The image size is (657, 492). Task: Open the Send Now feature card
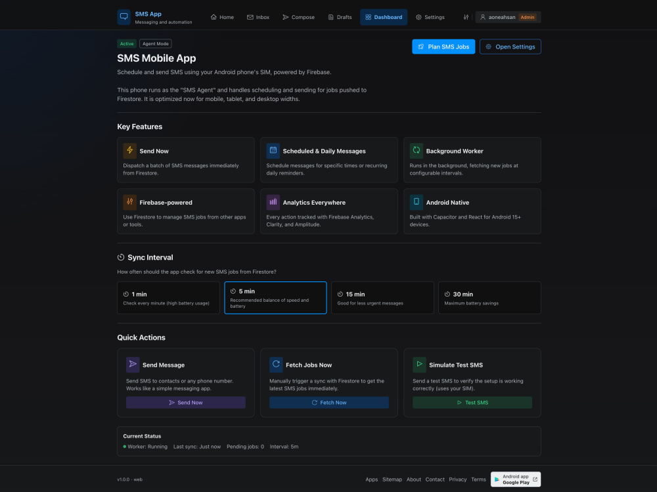click(186, 160)
